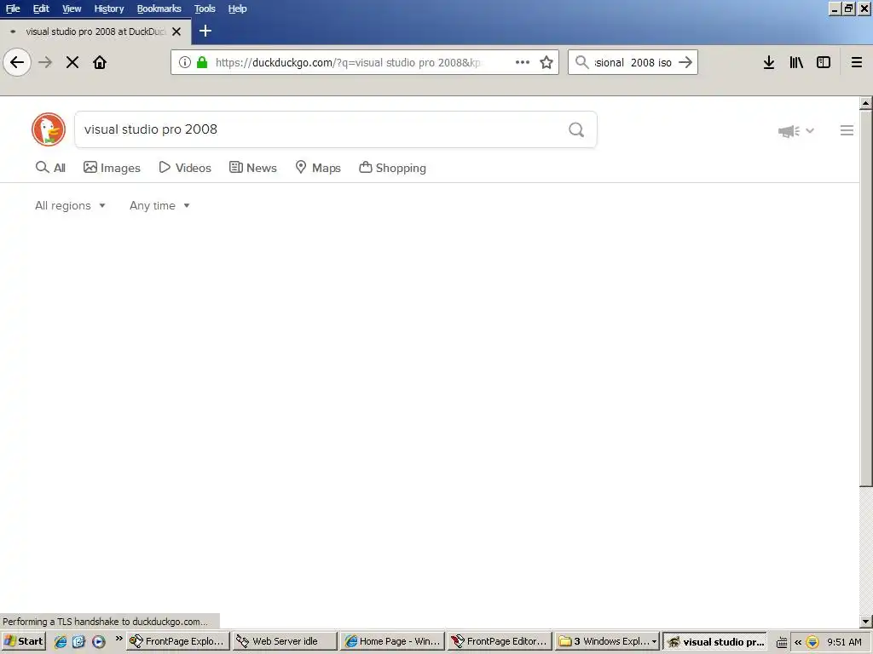Open a new tab with plus button
Screen dimensions: 873x654
point(205,32)
